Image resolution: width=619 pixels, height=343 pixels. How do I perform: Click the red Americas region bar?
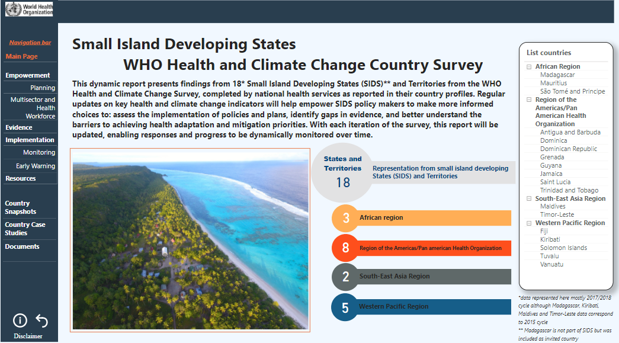coord(434,248)
